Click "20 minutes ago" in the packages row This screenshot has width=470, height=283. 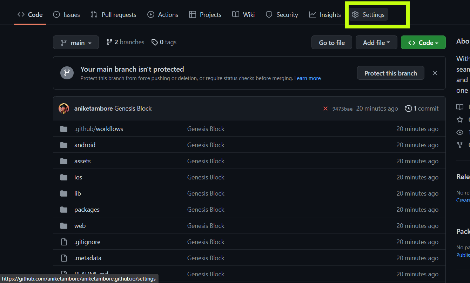417,210
